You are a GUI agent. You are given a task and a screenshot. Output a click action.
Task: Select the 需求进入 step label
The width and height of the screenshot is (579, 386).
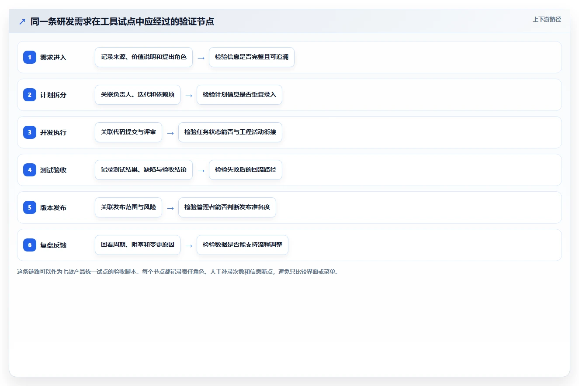53,58
